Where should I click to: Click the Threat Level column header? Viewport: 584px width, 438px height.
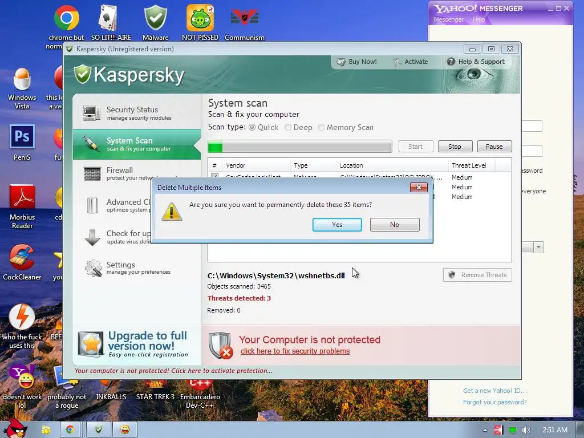(472, 165)
